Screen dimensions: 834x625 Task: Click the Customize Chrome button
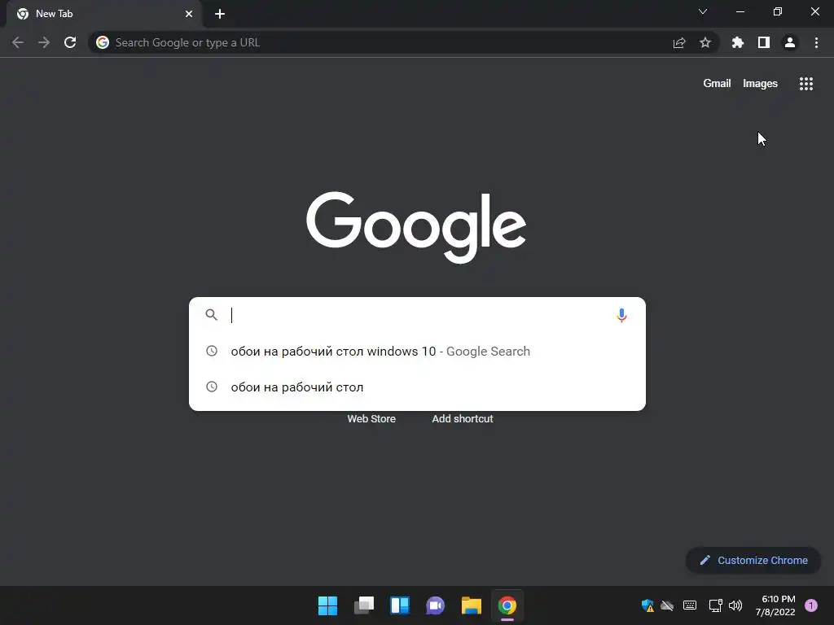[753, 560]
